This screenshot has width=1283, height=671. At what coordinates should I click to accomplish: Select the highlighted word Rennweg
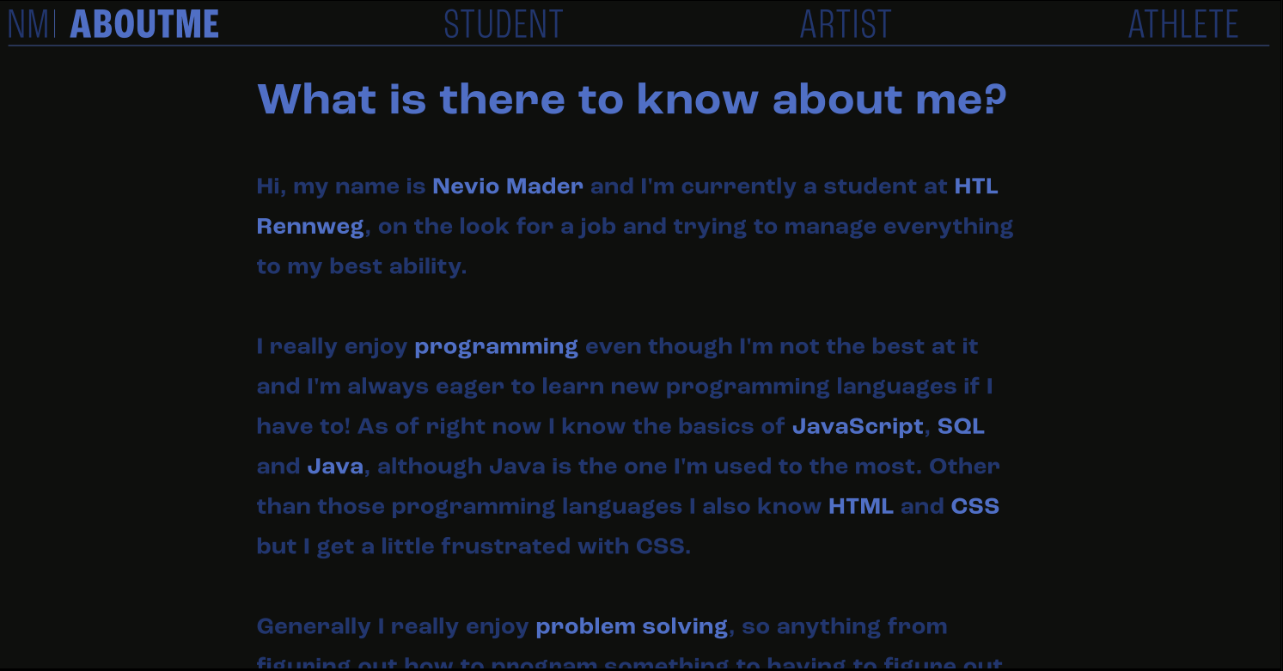310,227
